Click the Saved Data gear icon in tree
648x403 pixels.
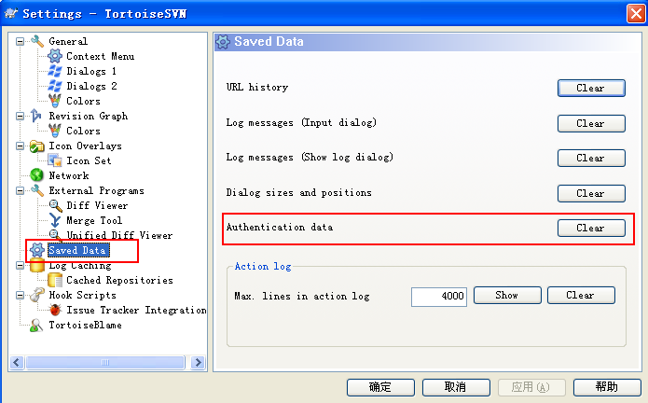pyautogui.click(x=36, y=250)
